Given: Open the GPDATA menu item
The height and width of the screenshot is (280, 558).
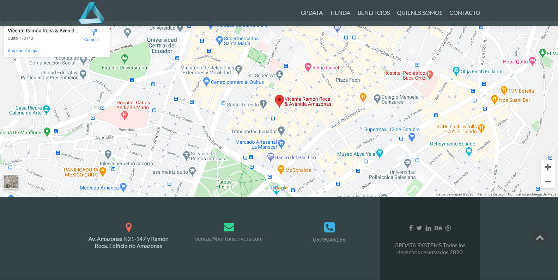Looking at the screenshot, I should coord(311,13).
